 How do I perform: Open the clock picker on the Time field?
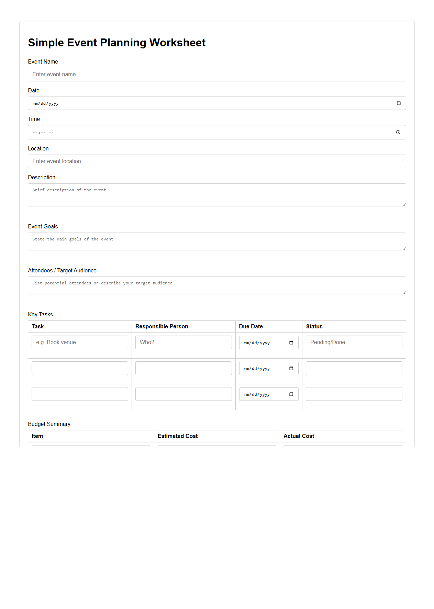[x=399, y=132]
